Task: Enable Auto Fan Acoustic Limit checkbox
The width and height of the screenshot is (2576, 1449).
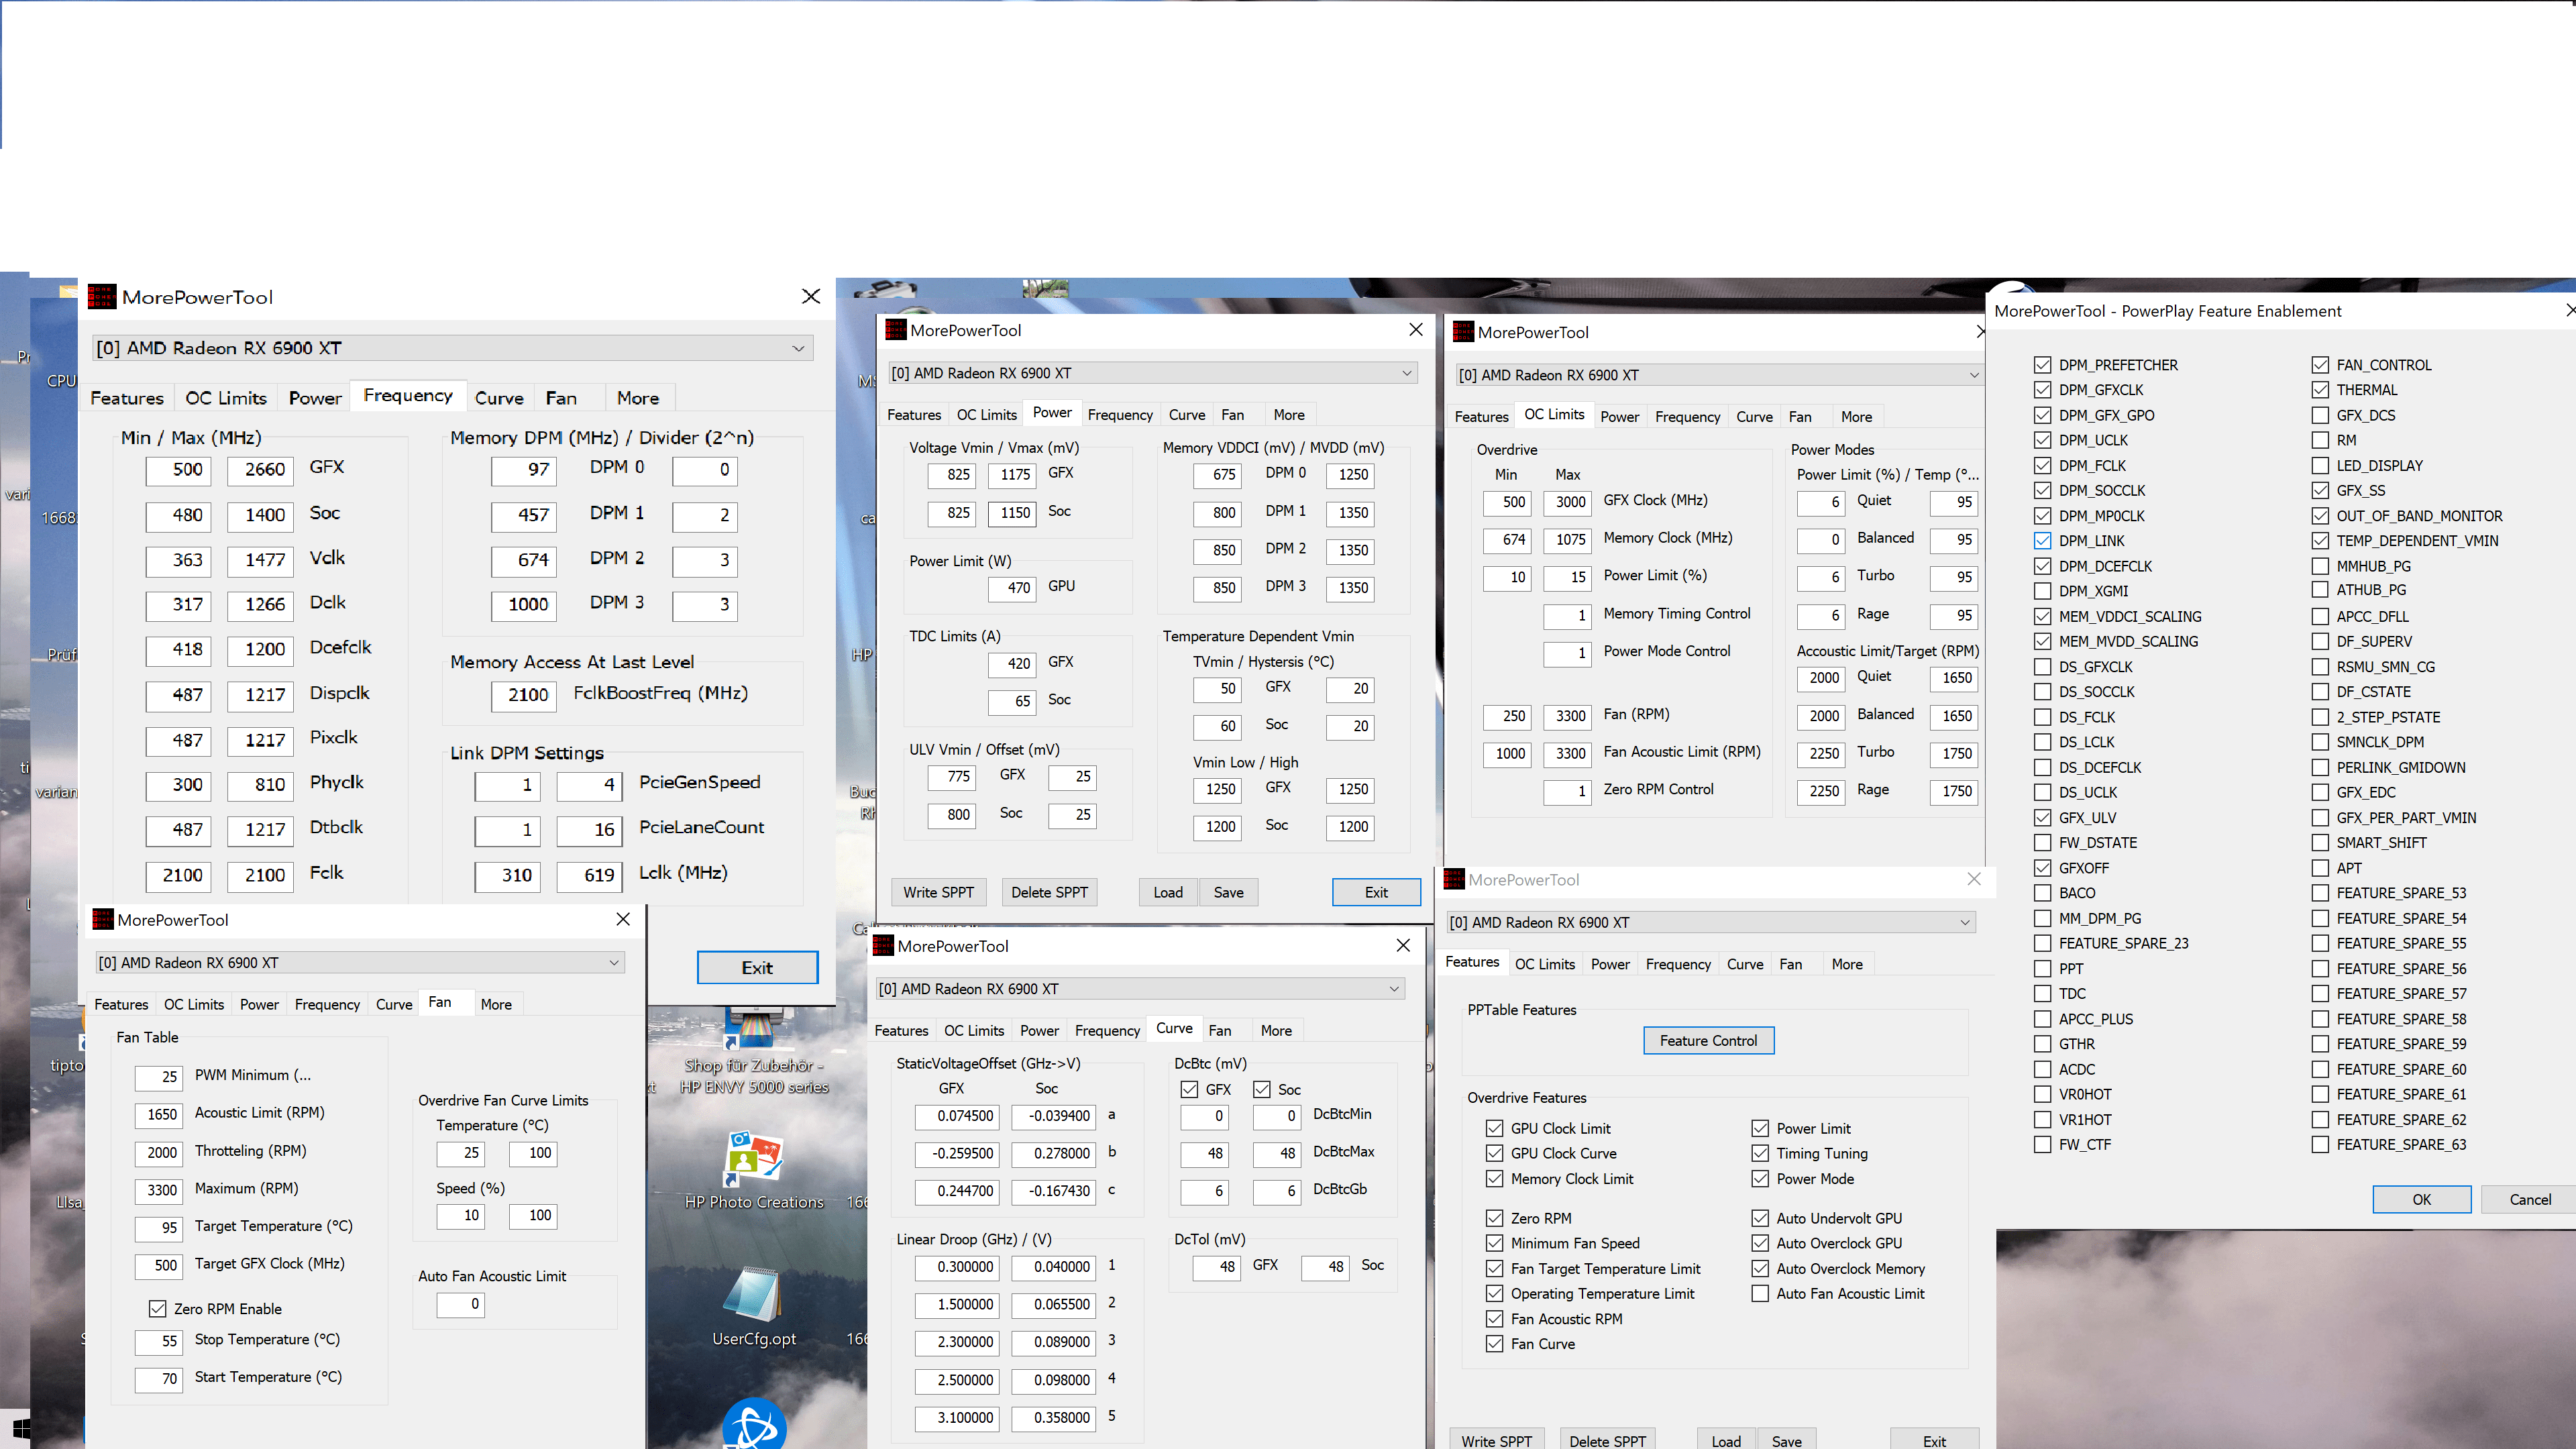Action: pyautogui.click(x=1761, y=1294)
